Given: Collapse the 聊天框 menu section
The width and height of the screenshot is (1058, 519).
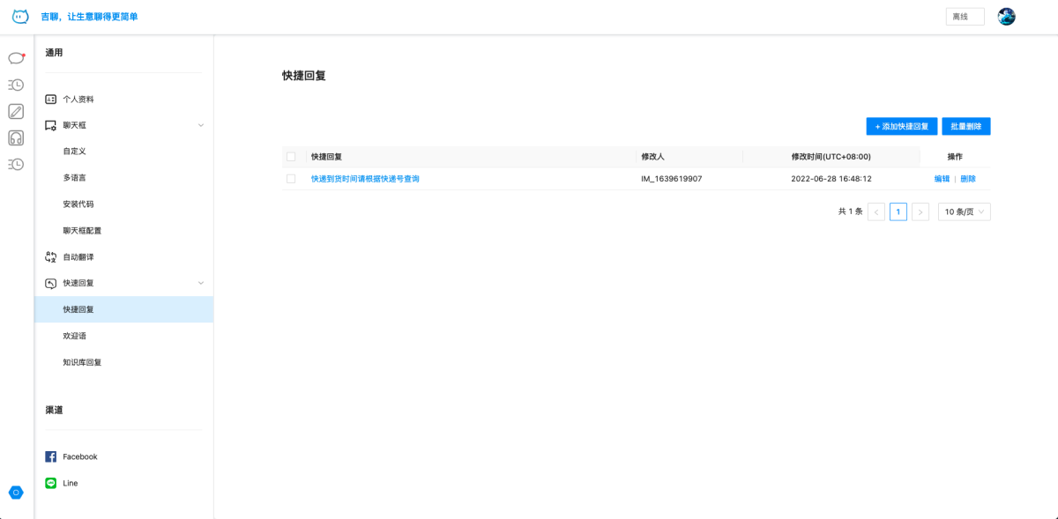Looking at the screenshot, I should pyautogui.click(x=200, y=125).
